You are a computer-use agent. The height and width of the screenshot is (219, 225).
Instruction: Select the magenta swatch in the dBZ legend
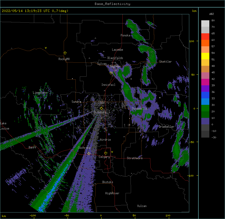tap(205, 82)
